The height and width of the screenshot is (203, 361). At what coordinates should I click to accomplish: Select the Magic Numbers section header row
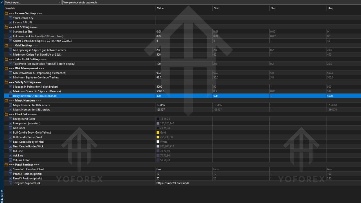pos(25,100)
